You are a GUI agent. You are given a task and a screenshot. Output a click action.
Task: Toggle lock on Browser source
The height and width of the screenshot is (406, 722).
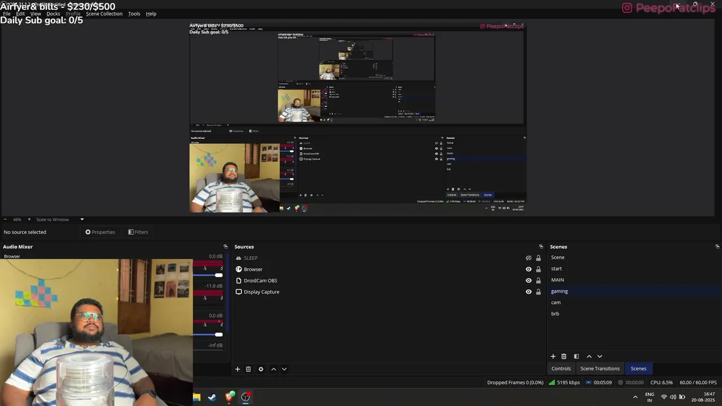(x=538, y=270)
